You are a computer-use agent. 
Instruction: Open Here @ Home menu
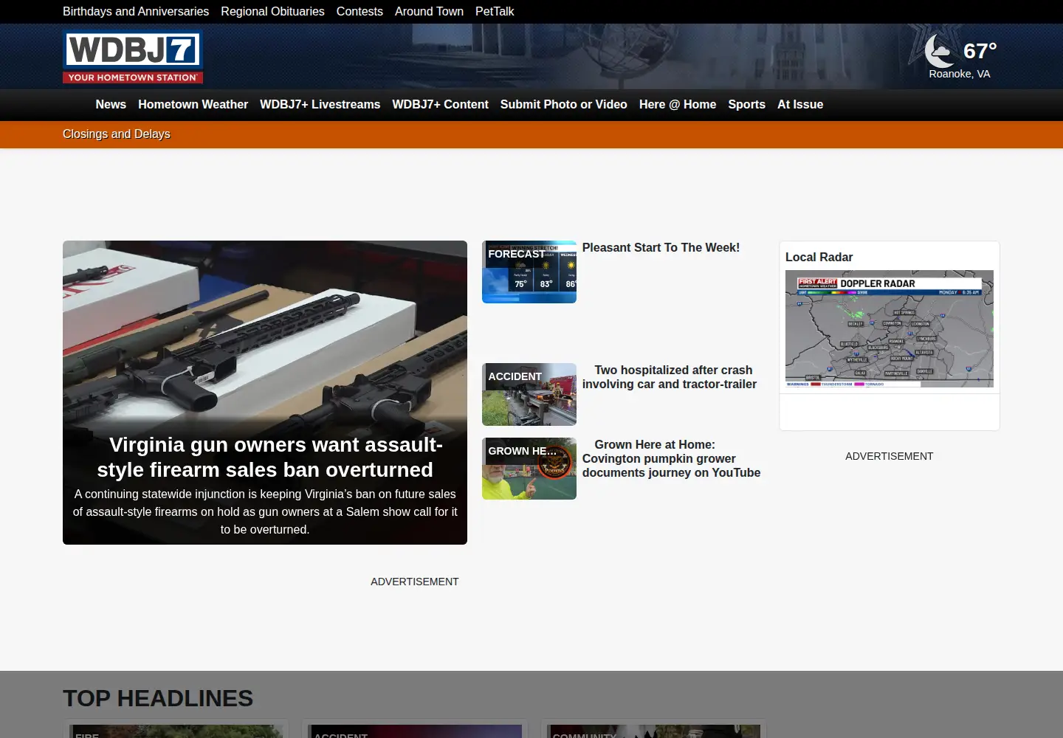678,105
